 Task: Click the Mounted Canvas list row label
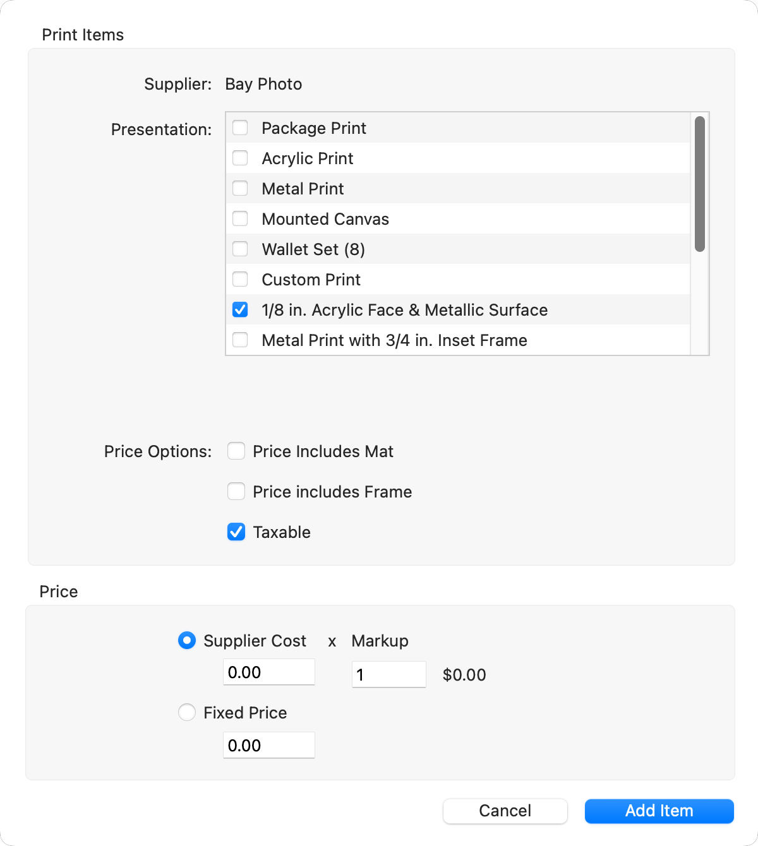[x=325, y=219]
